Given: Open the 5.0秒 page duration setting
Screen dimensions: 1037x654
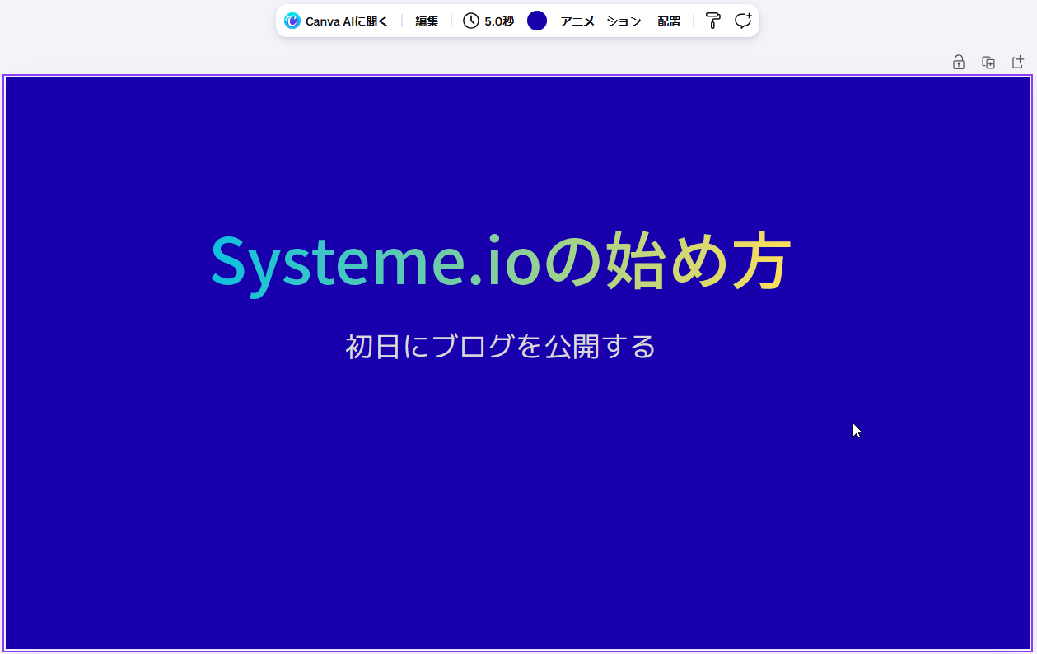Looking at the screenshot, I should [488, 21].
